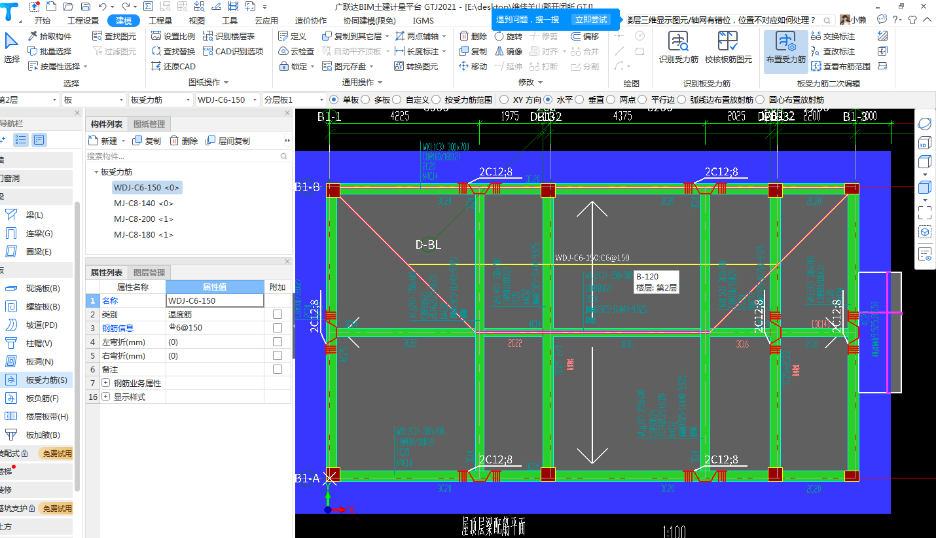The height and width of the screenshot is (538, 936).
Task: Switch to the 视图 ribbon tab
Action: [x=197, y=20]
